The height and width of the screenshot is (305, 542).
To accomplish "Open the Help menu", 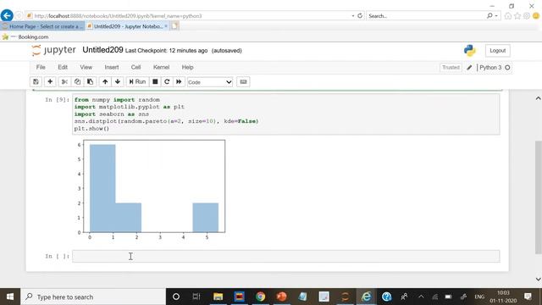I will [187, 67].
